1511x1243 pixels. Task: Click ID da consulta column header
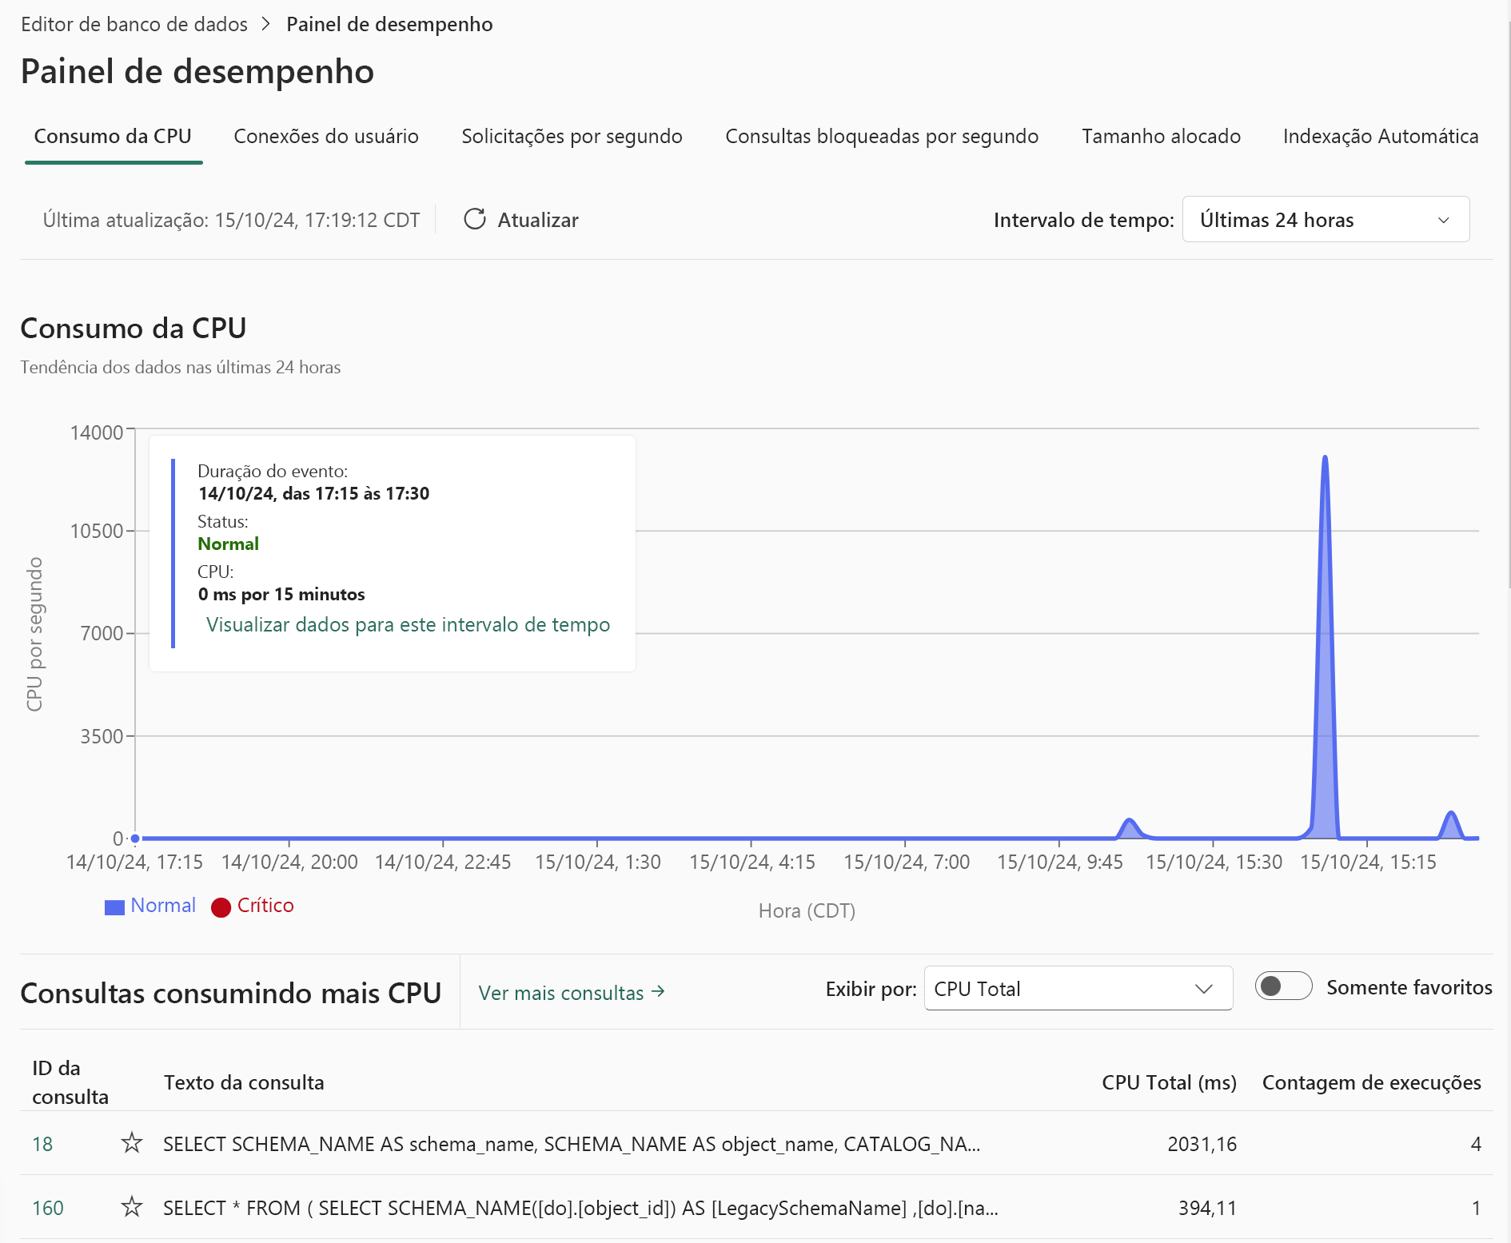coord(70,1082)
